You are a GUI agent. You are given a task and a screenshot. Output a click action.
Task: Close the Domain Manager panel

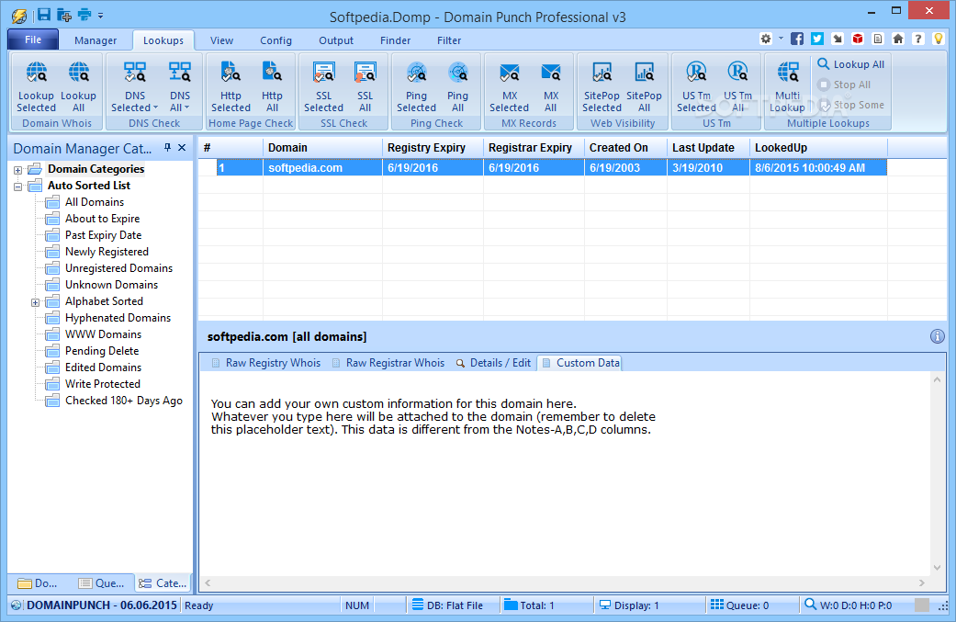[x=182, y=148]
